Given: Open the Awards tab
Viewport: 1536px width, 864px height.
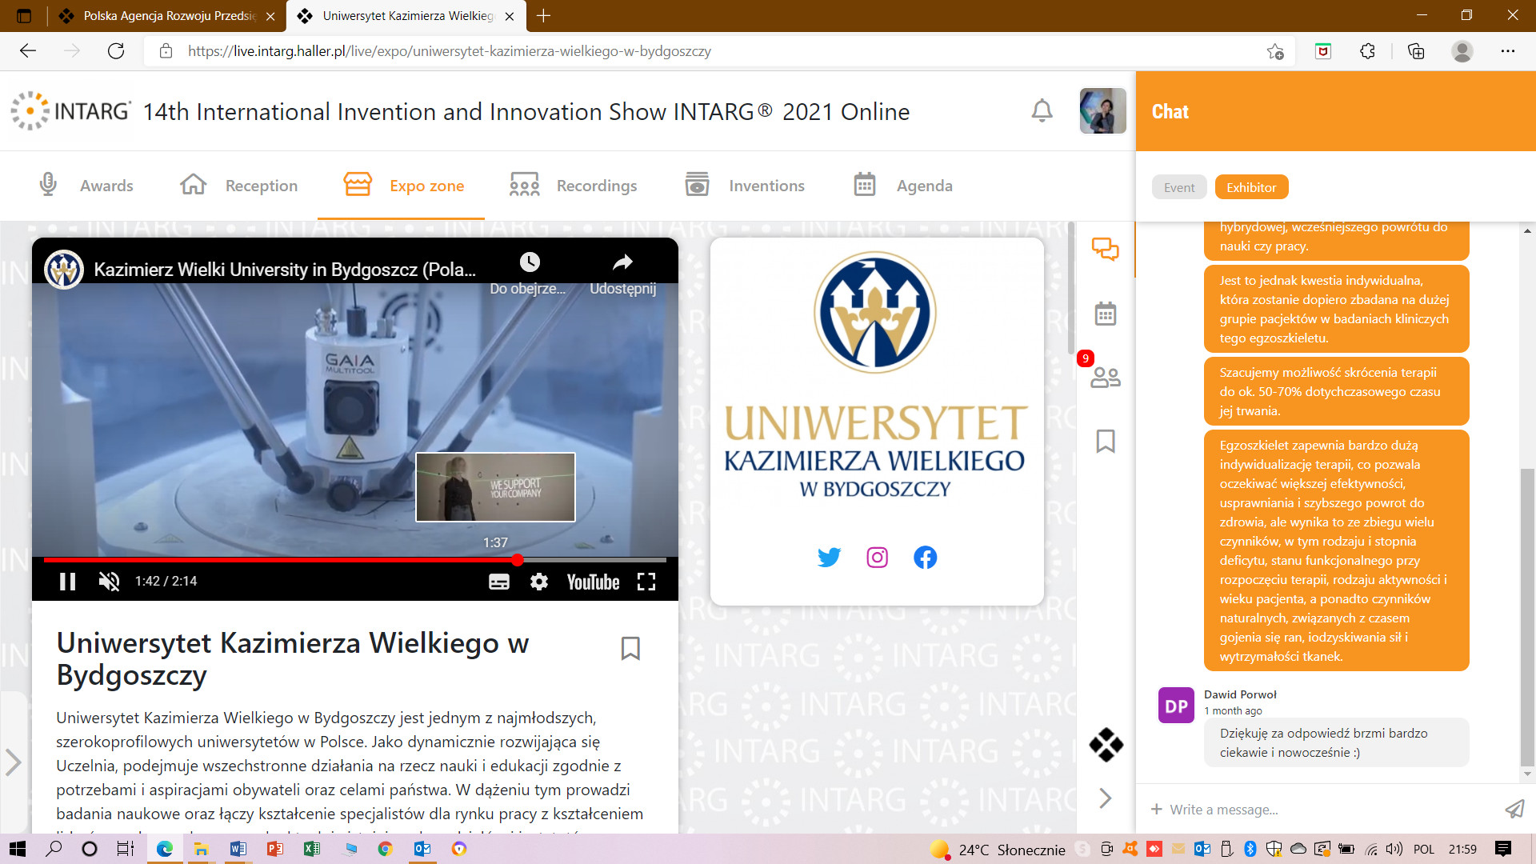Looking at the screenshot, I should (86, 186).
